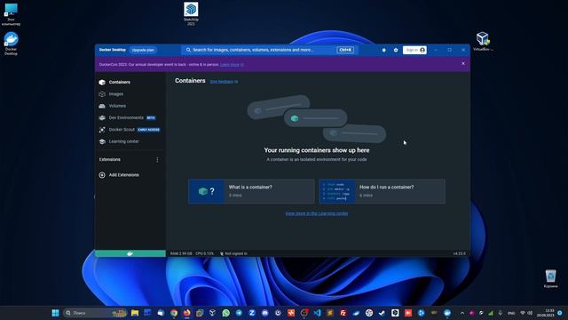Open the 'How do I run a container?' card
This screenshot has height=320, width=568.
tap(383, 191)
